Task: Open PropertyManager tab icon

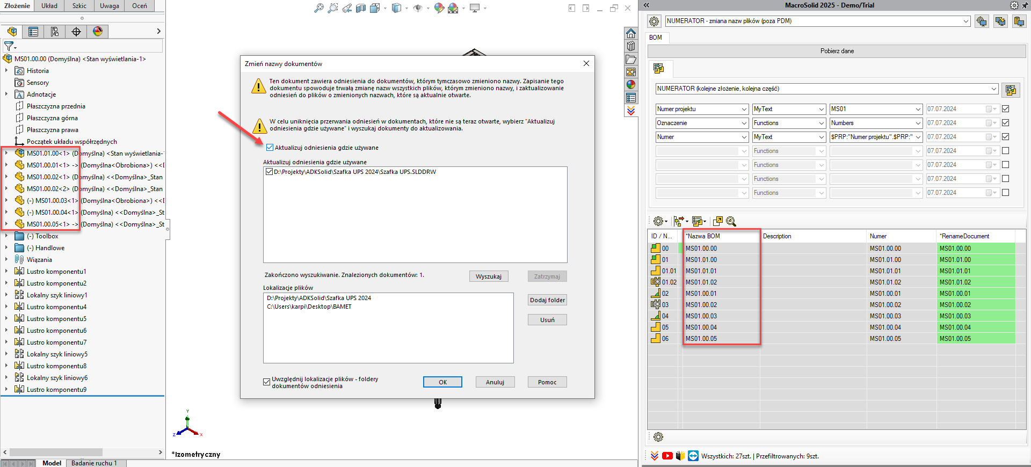Action: (33, 32)
